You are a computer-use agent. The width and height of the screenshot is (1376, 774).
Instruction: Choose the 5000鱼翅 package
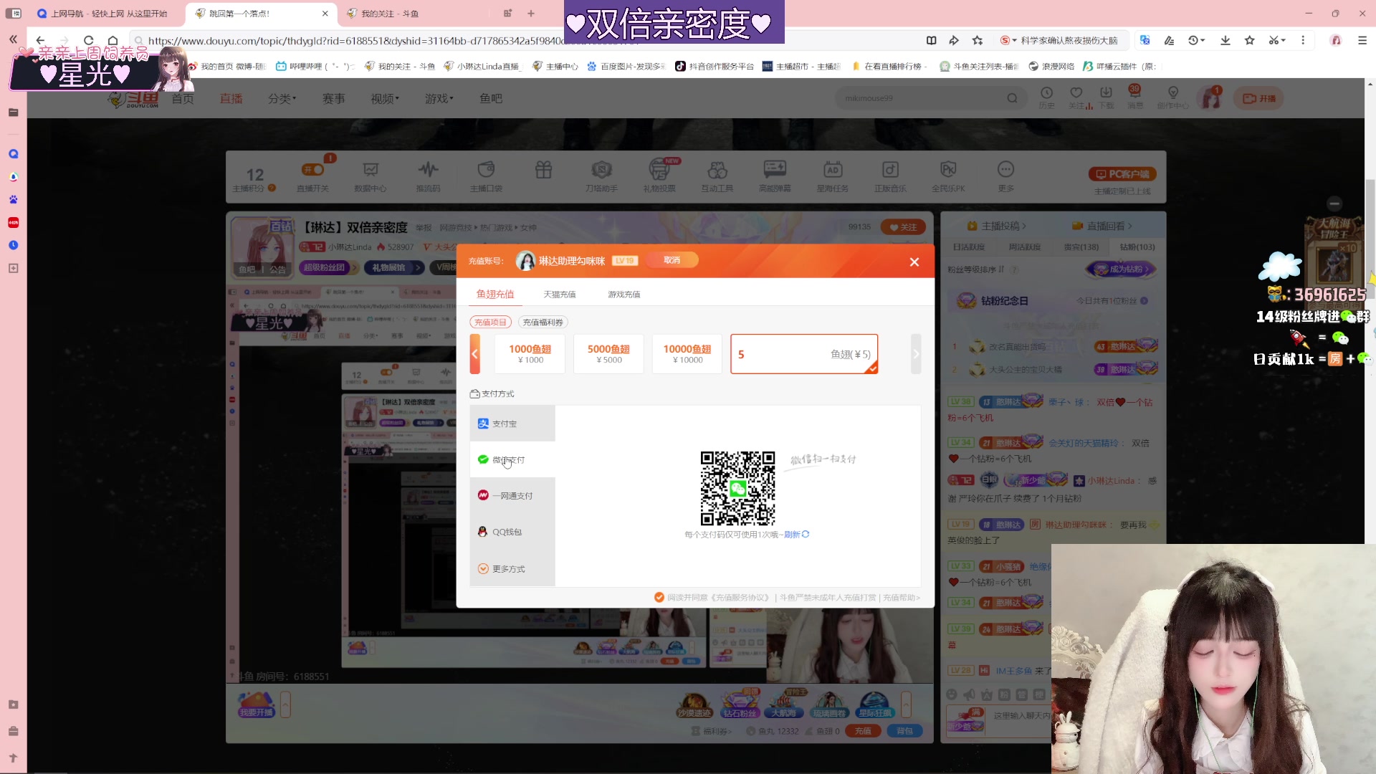click(x=609, y=354)
